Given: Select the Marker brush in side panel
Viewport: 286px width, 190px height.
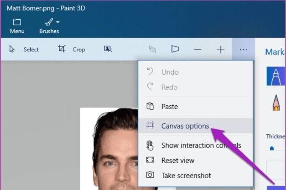Looking at the screenshot, I should click(x=276, y=76).
